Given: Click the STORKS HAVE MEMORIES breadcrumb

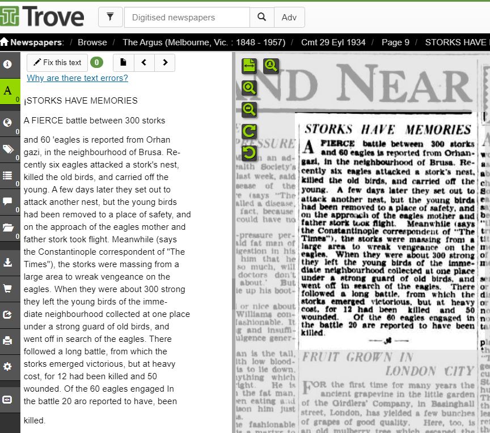Looking at the screenshot, I should pos(457,42).
